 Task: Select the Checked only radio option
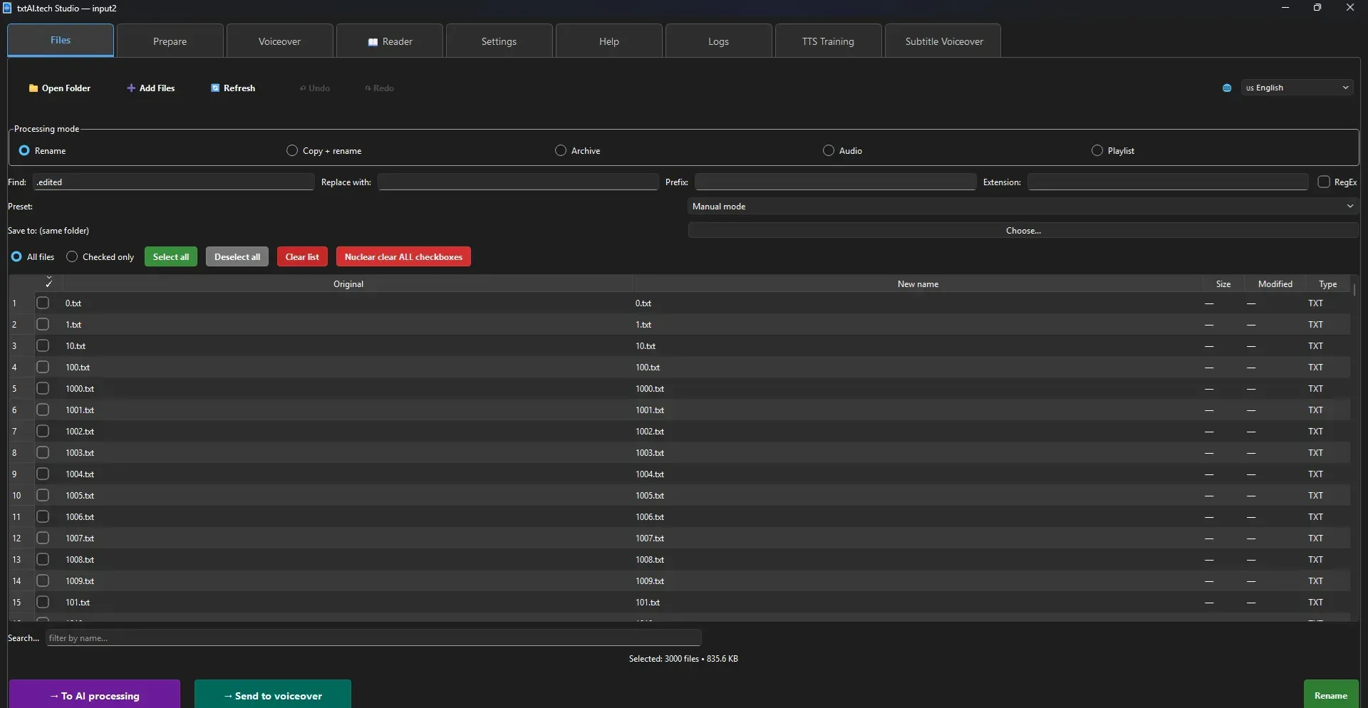(72, 257)
